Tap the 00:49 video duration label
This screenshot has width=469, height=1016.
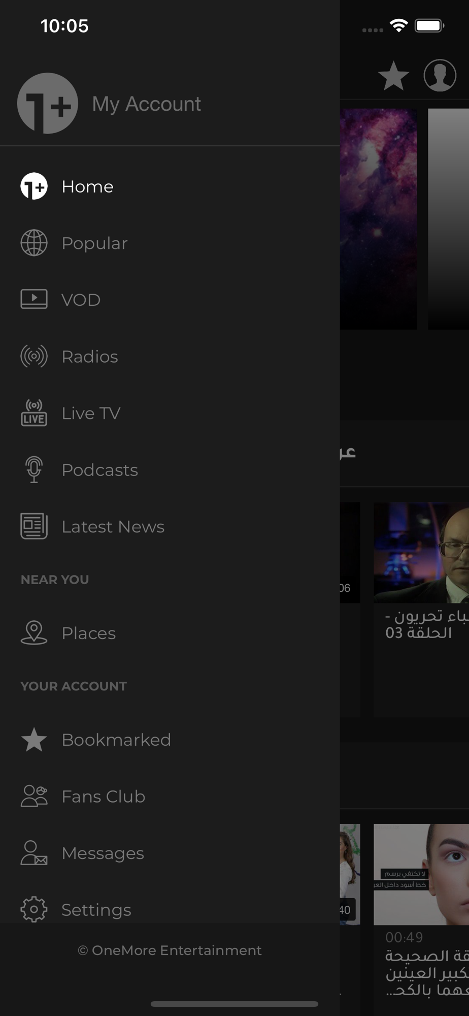404,937
